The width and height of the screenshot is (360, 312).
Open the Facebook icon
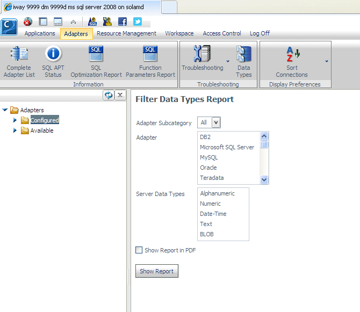tap(123, 22)
